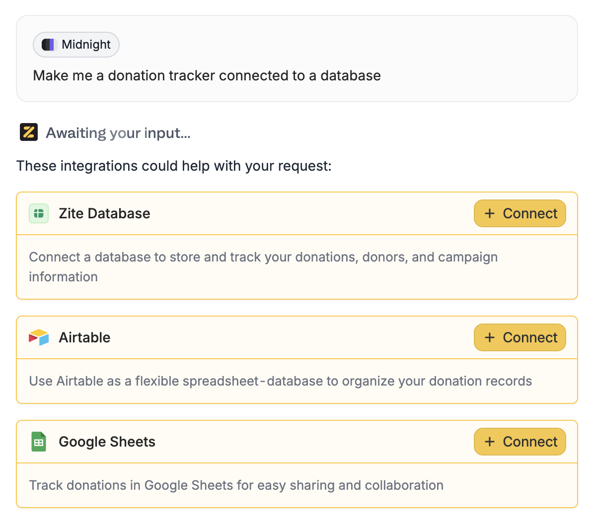Open the Midnight model selector

click(76, 44)
